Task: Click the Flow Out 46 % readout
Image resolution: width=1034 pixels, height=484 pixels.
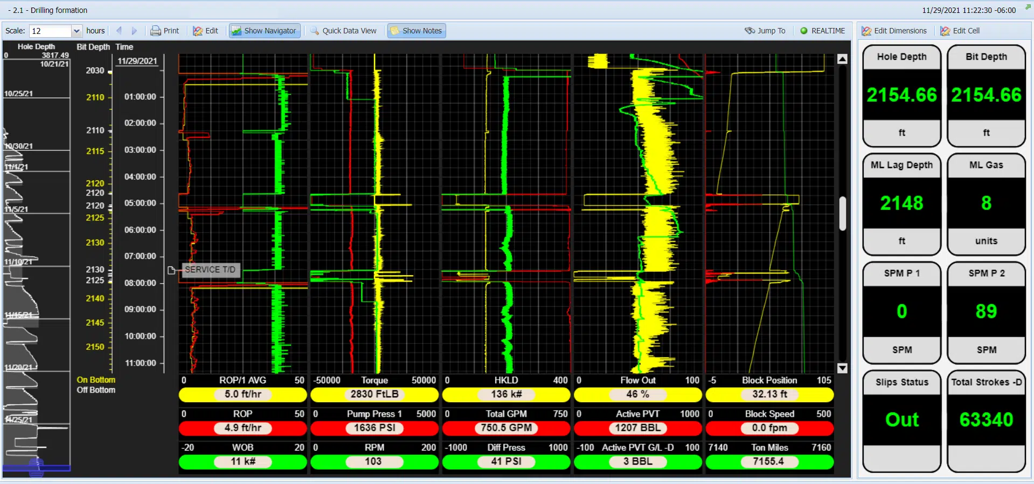Action: [638, 394]
